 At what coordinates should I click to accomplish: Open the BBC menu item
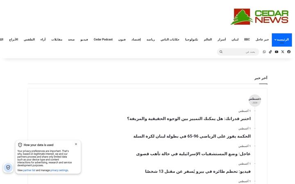click(247, 39)
